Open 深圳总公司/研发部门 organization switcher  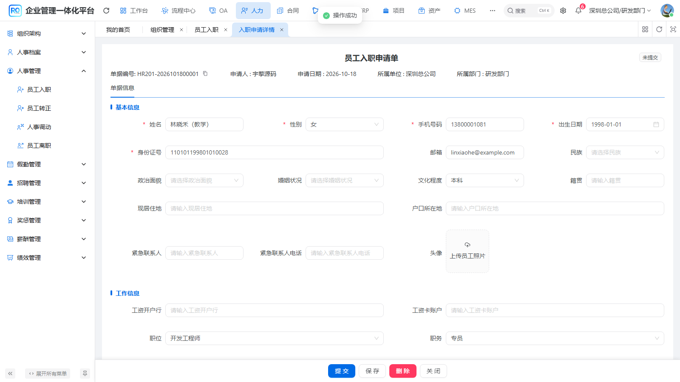620,11
